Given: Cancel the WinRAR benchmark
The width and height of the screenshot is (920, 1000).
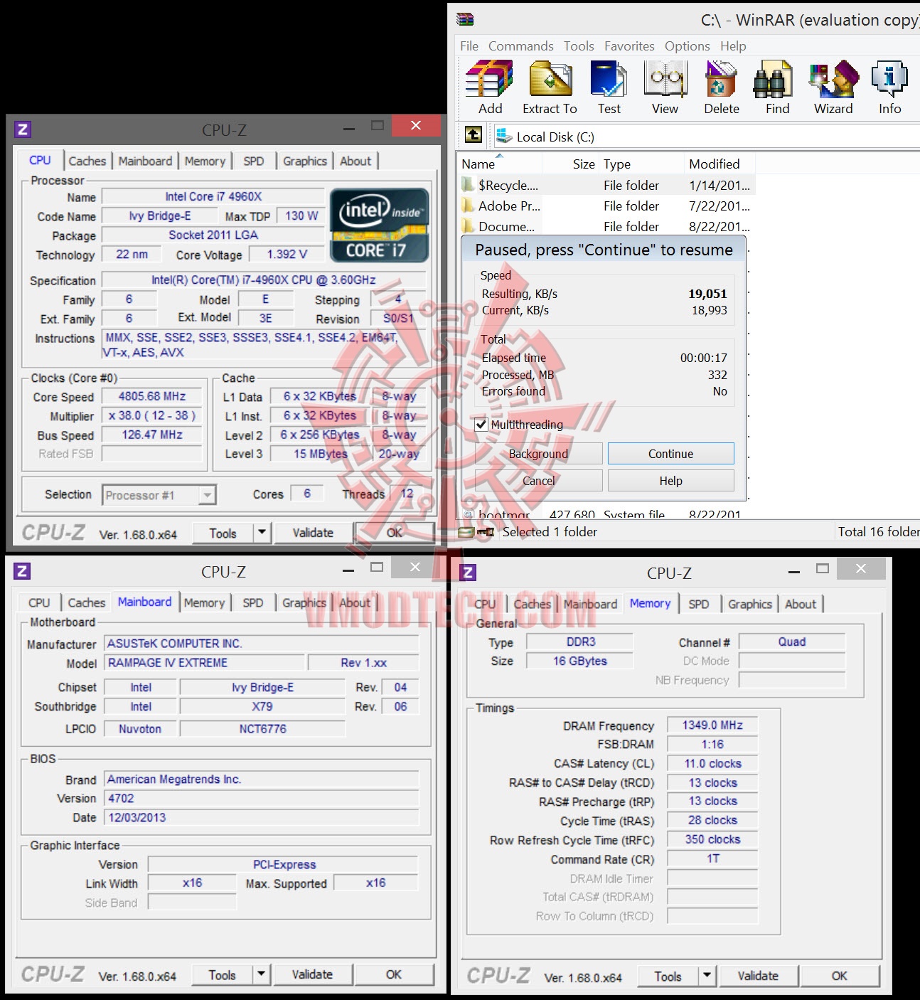Looking at the screenshot, I should [x=538, y=481].
